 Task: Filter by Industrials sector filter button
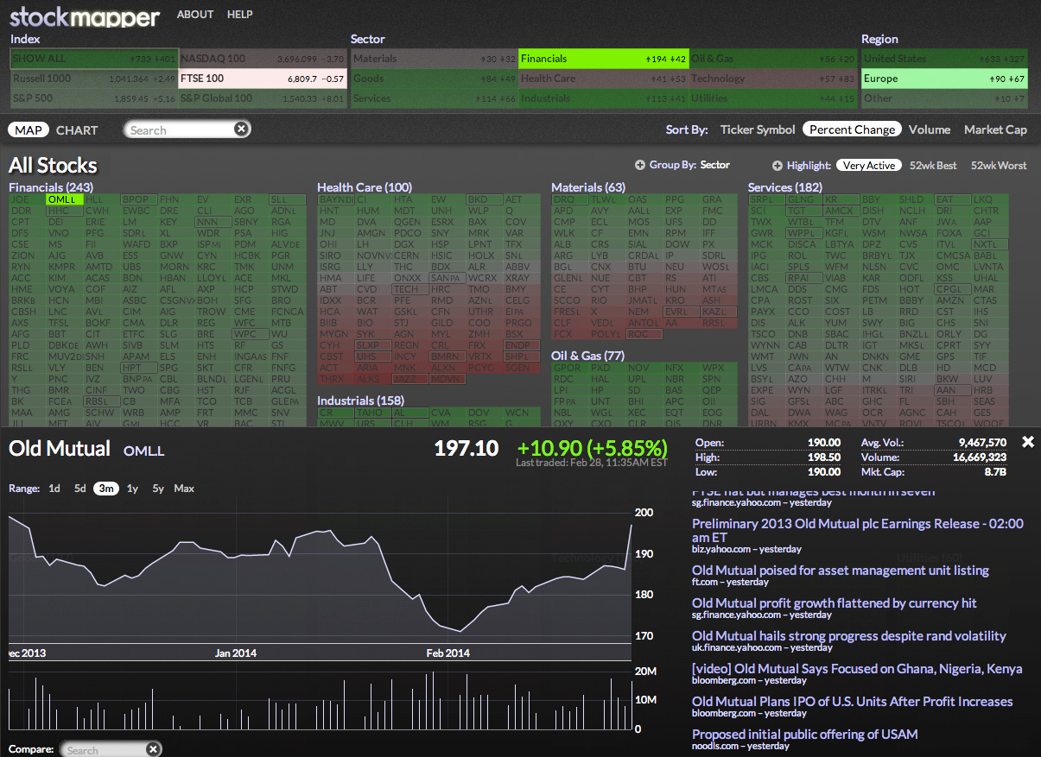603,98
